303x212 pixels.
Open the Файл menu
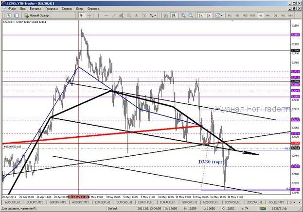pyautogui.click(x=12, y=9)
